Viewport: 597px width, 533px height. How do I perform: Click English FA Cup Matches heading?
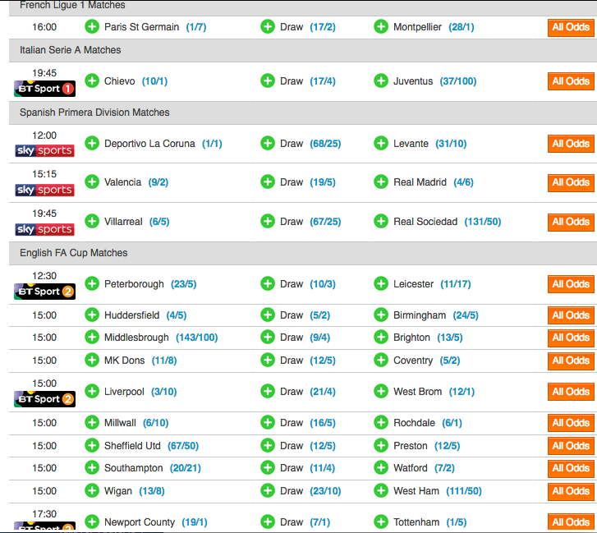(x=73, y=253)
